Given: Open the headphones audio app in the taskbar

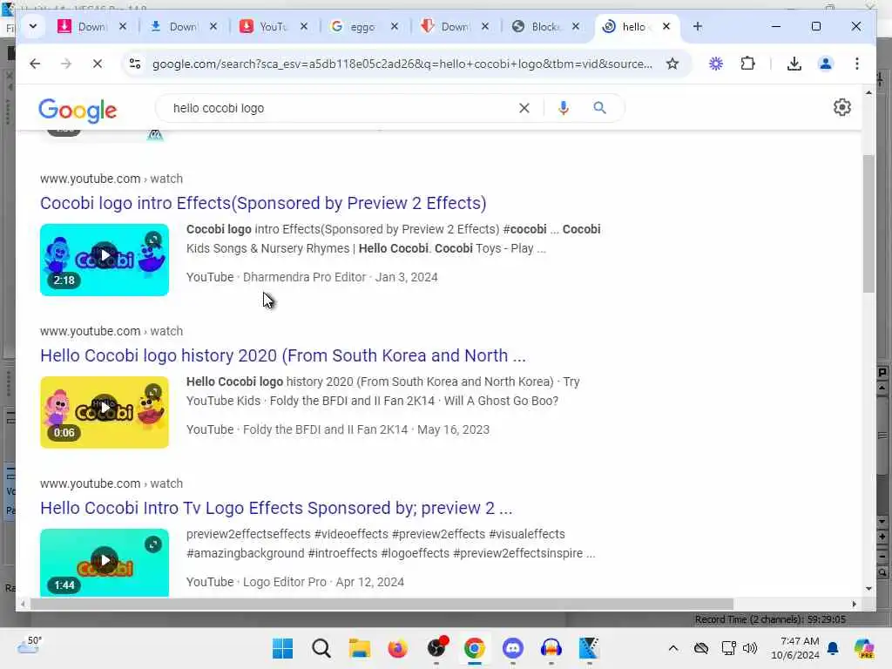Looking at the screenshot, I should pyautogui.click(x=551, y=648).
